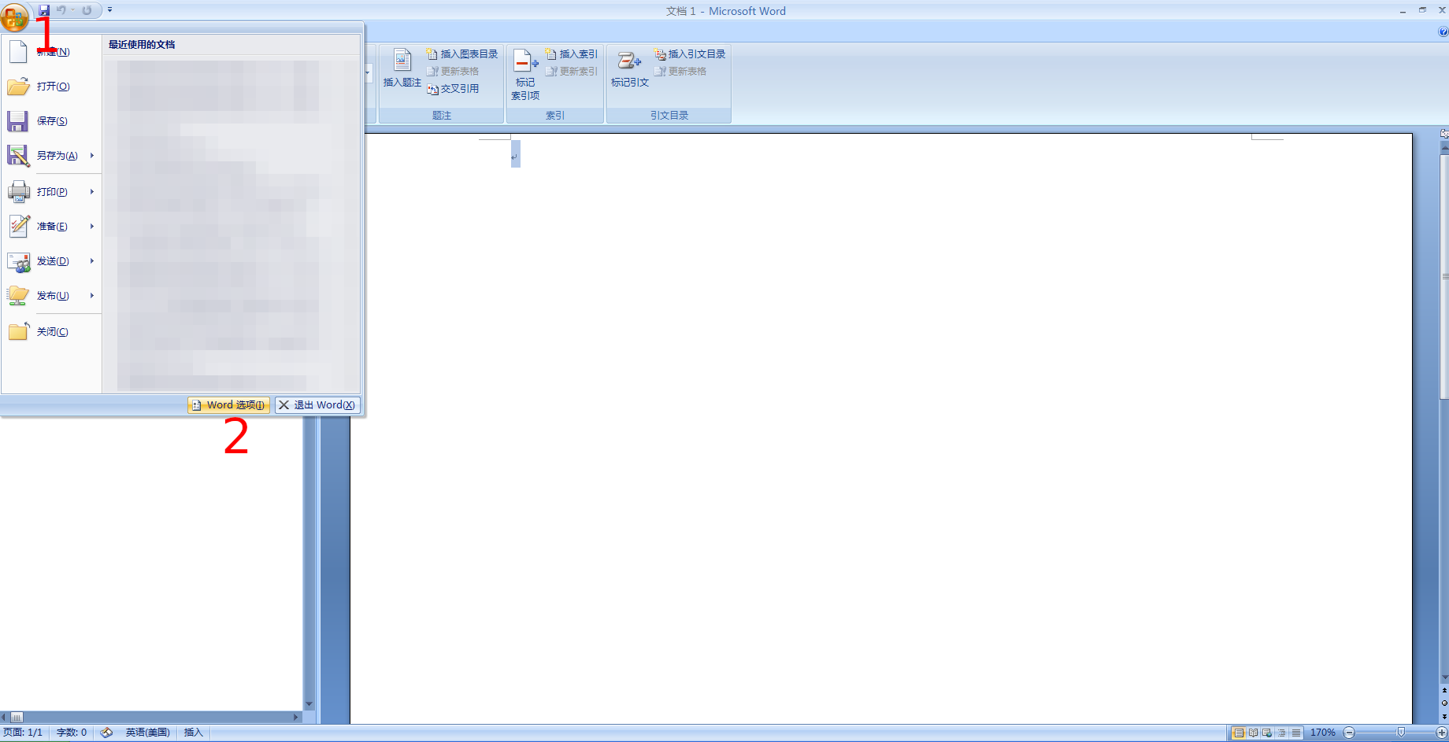Switch to Draft view button
The height and width of the screenshot is (742, 1449).
1295,733
